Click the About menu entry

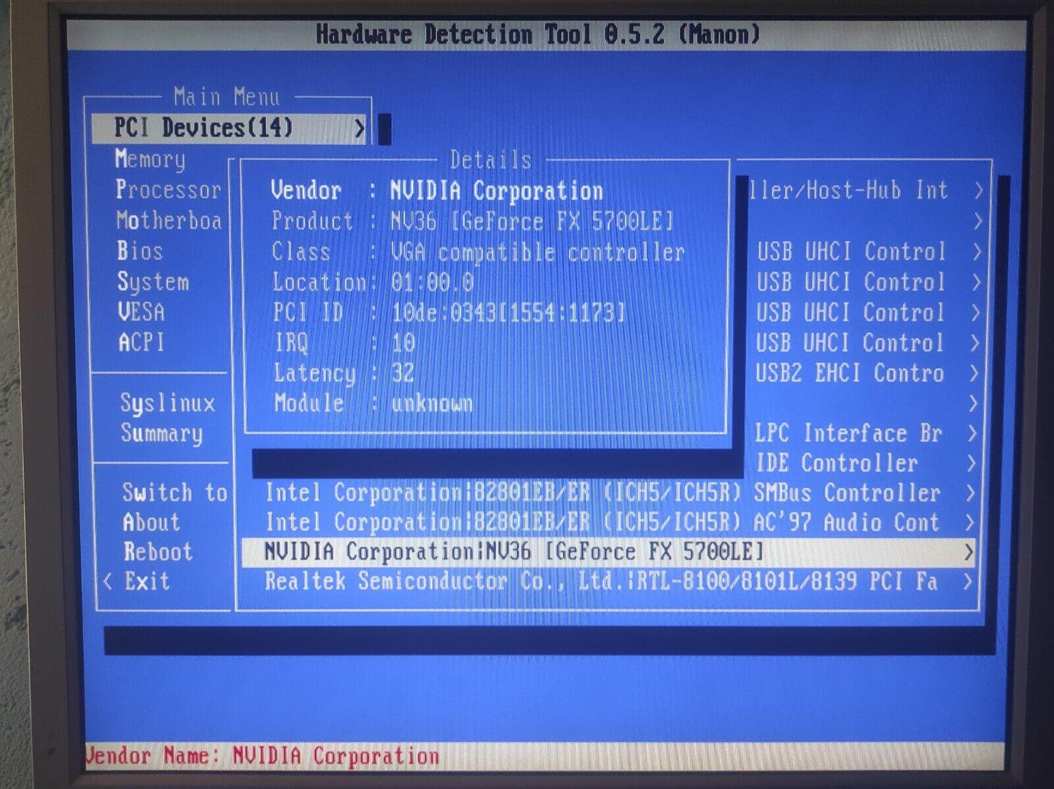(x=151, y=523)
